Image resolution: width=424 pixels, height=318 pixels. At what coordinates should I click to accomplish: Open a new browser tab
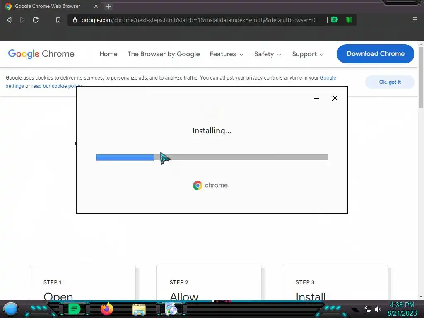pos(108,6)
